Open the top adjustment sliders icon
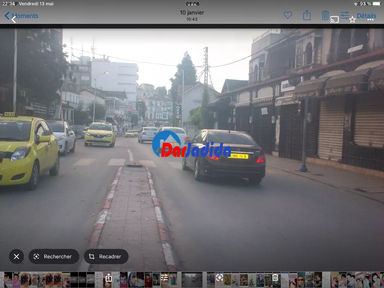 point(345,15)
